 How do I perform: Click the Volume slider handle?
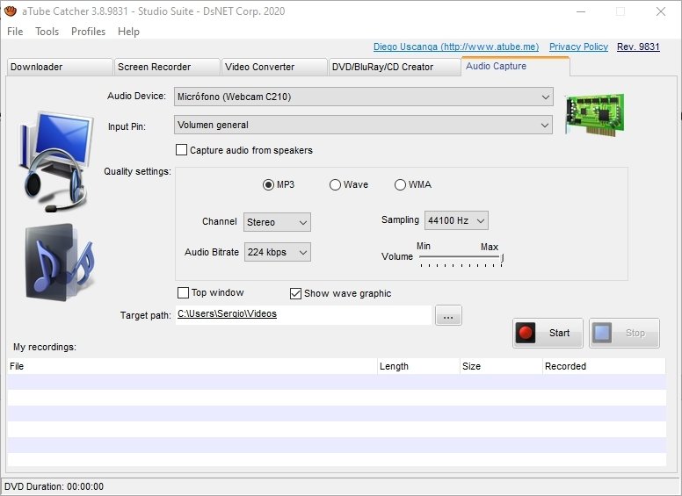click(503, 258)
